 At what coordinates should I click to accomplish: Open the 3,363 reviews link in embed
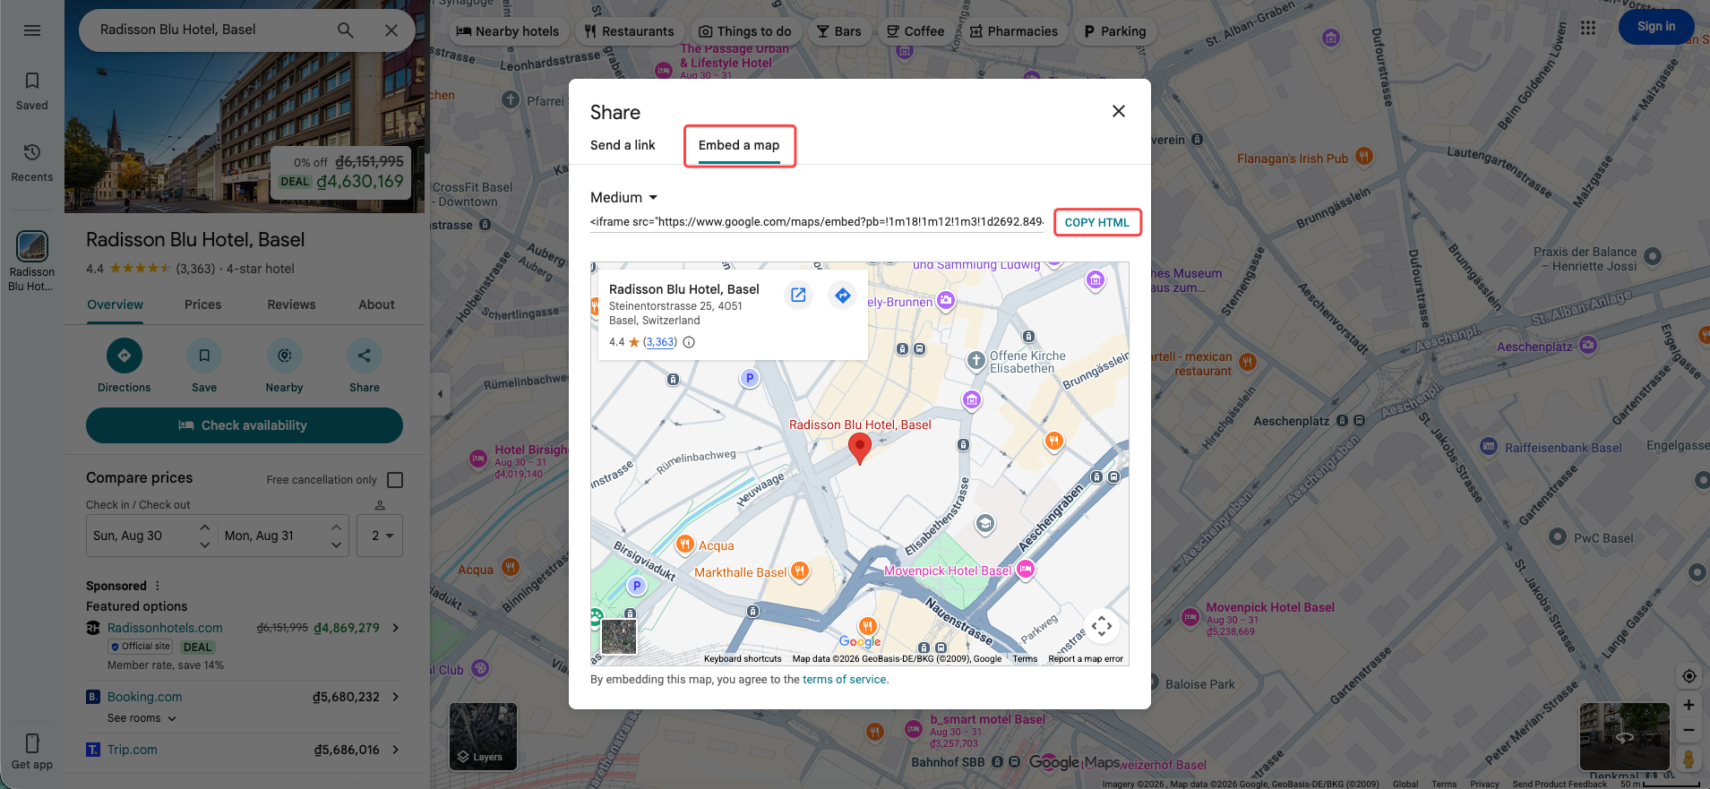click(660, 342)
